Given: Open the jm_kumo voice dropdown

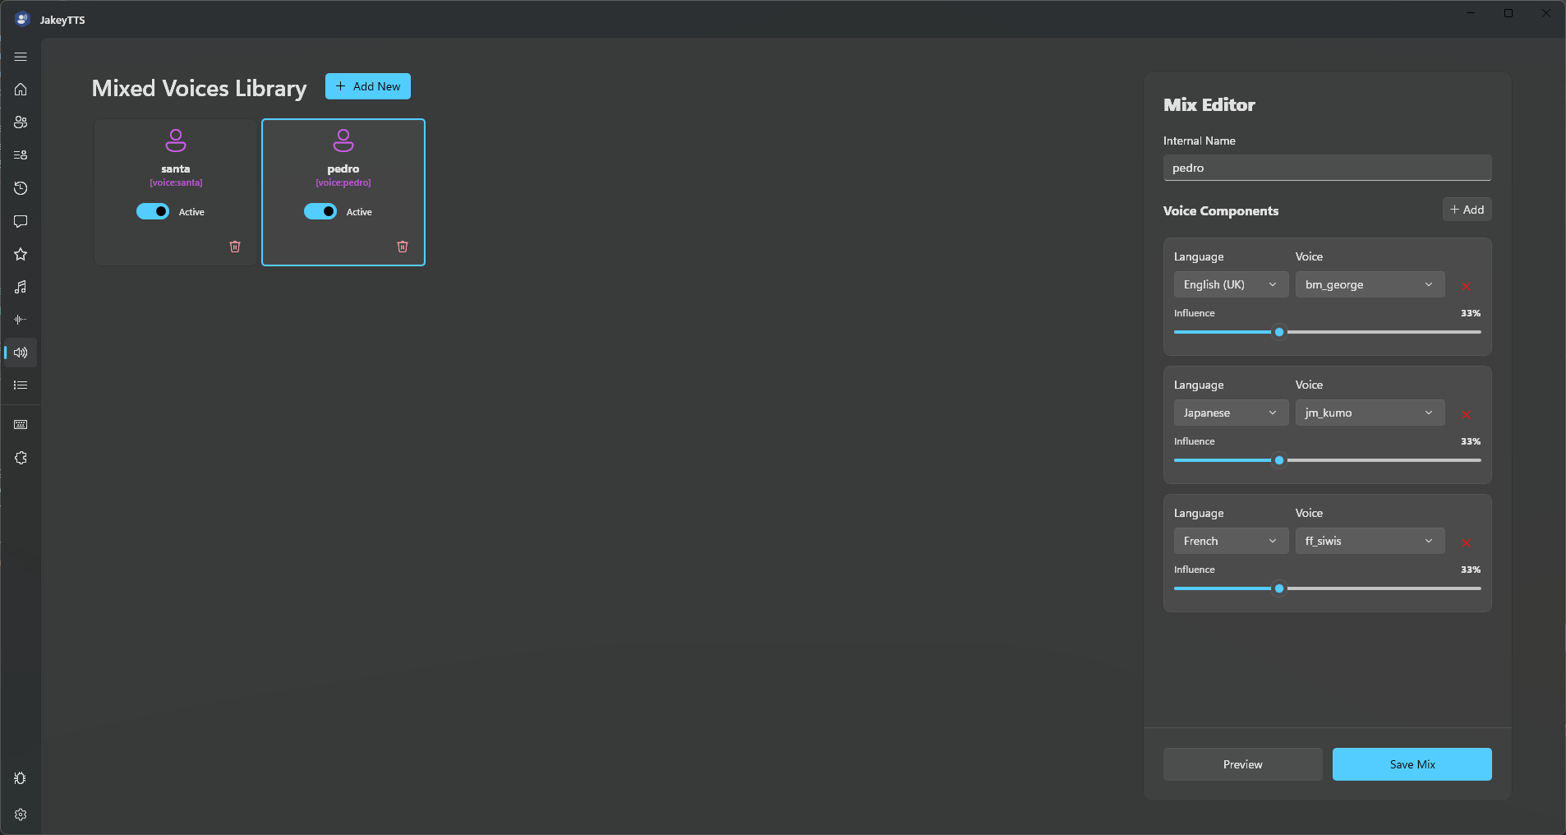Looking at the screenshot, I should pos(1370,413).
